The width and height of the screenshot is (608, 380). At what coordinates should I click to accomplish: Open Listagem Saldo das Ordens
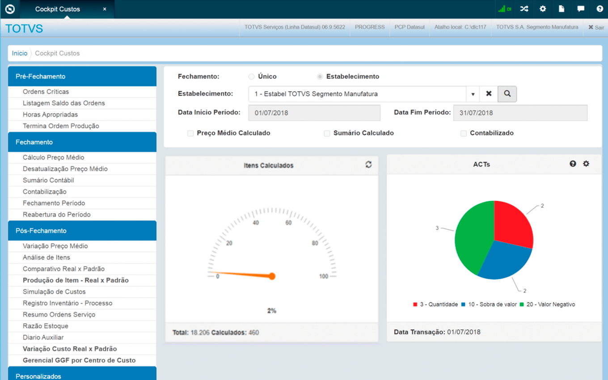point(82,103)
